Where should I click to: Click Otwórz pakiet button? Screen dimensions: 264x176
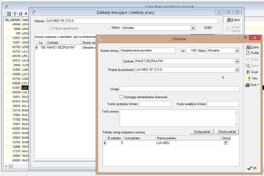227,132
